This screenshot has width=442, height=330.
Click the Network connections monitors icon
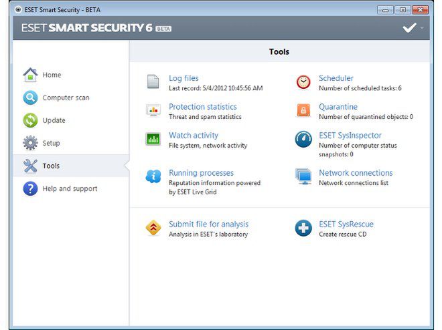303,176
